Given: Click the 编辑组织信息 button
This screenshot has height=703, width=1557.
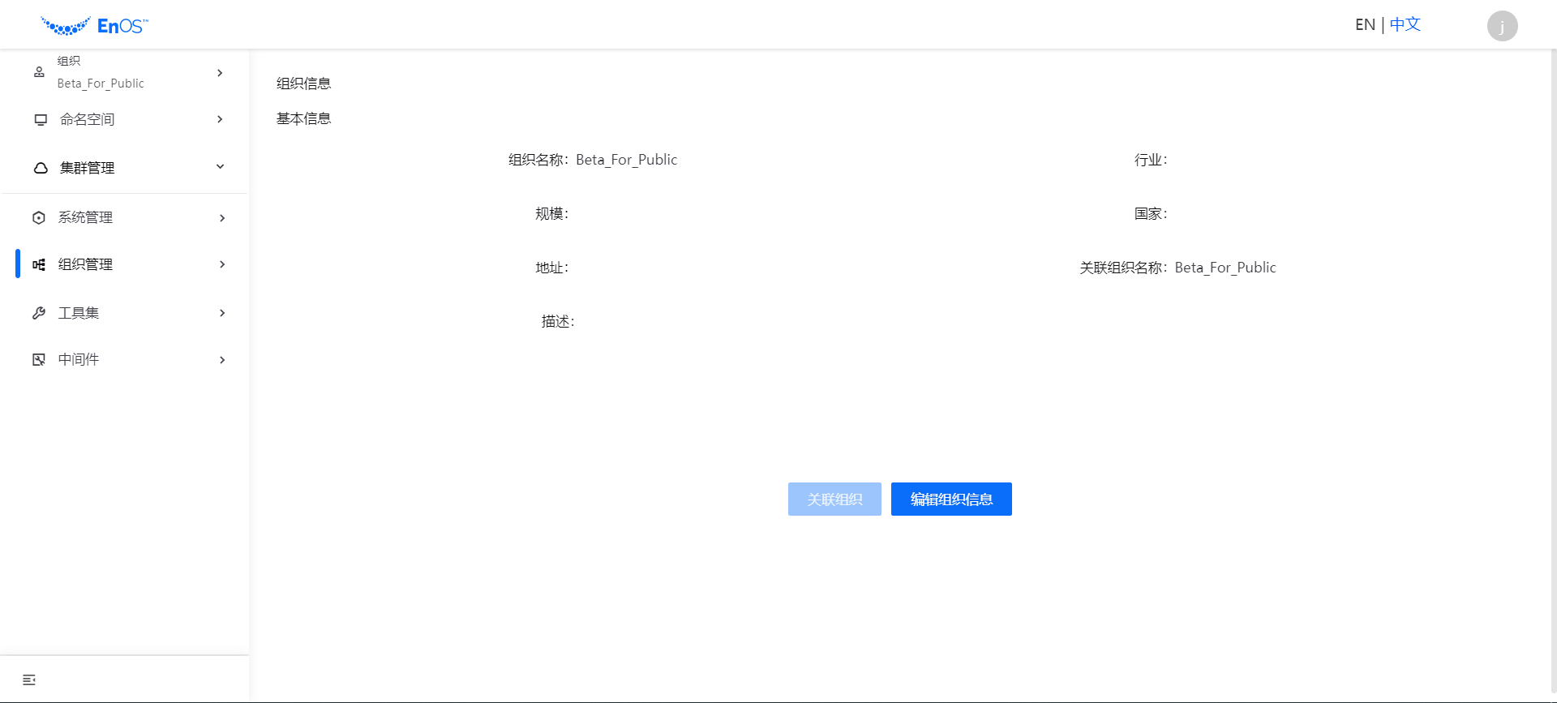Looking at the screenshot, I should click(x=951, y=499).
